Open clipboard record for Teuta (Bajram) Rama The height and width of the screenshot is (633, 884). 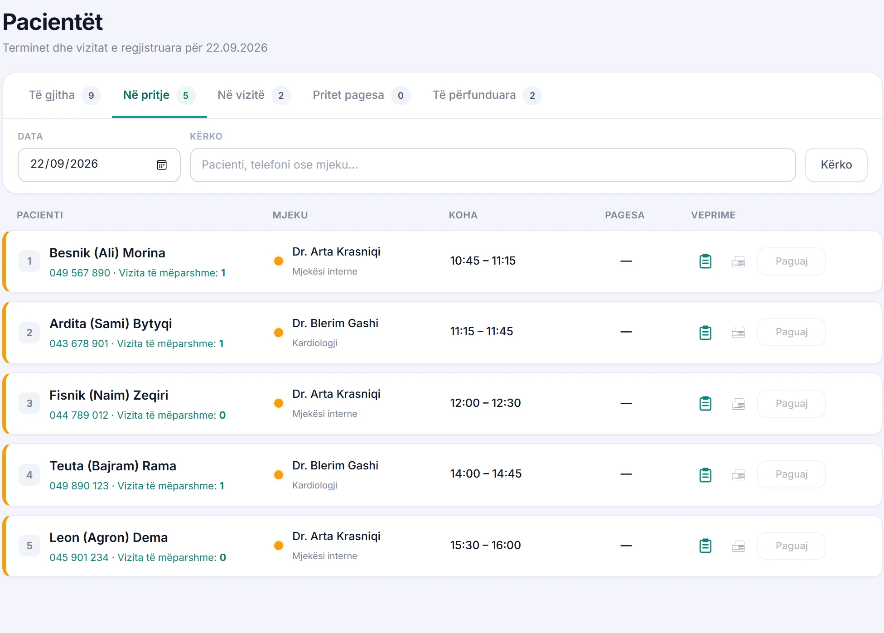tap(705, 475)
